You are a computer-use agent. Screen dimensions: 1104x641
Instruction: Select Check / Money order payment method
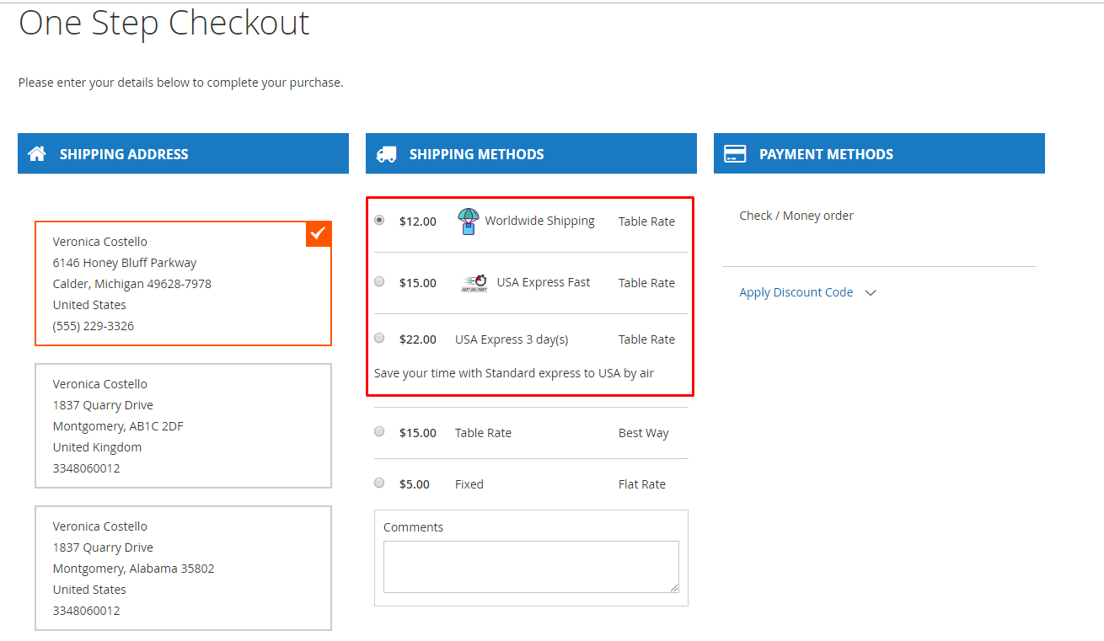(796, 216)
